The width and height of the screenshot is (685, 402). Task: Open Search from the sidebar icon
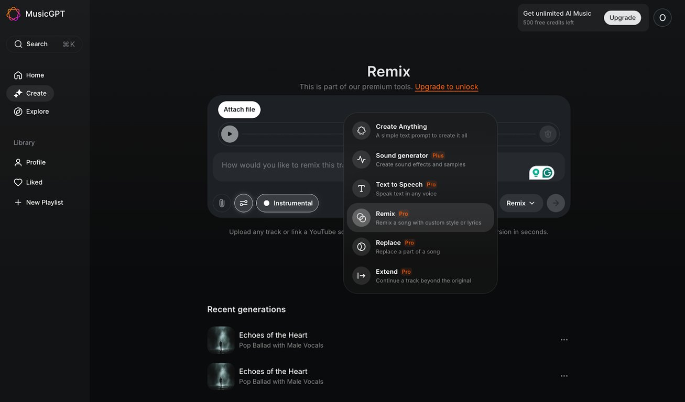(18, 44)
